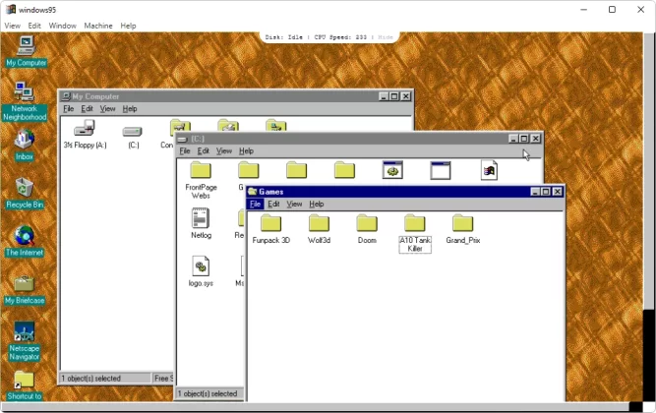
Task: Close the (C:) window
Action: click(535, 139)
